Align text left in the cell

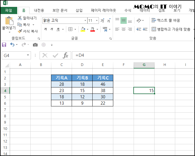117,29
